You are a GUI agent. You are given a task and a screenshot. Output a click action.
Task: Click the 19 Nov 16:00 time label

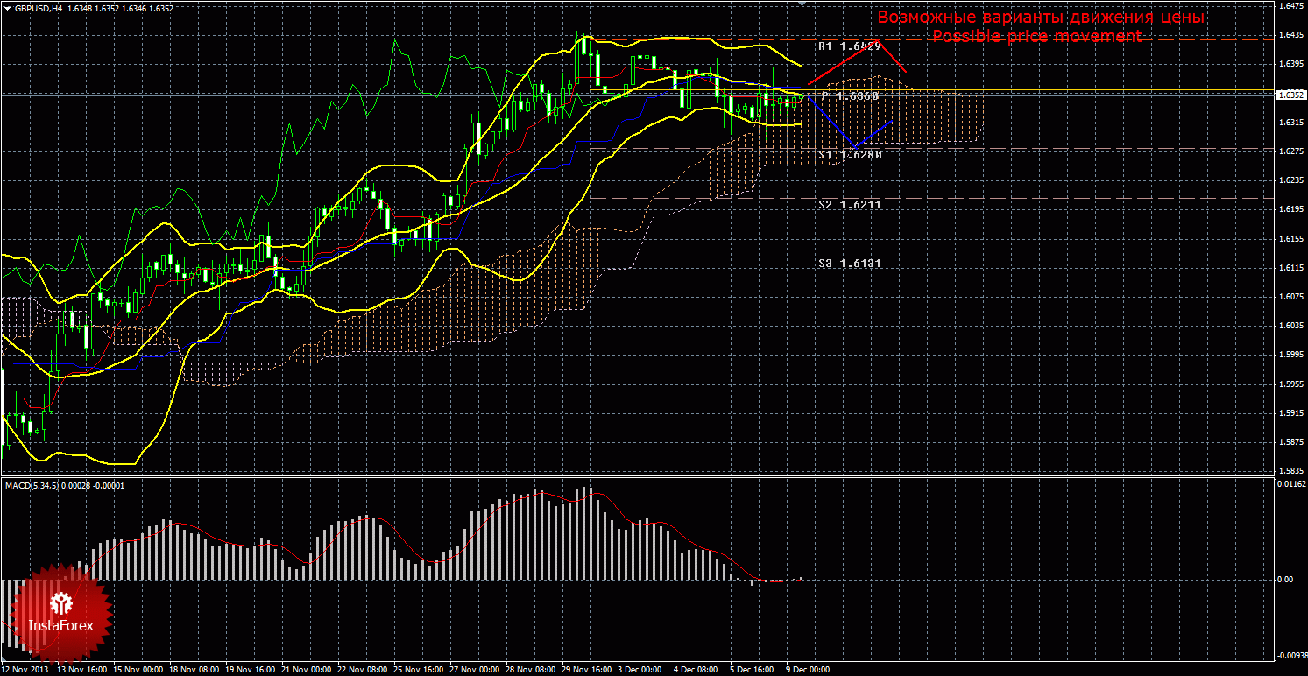(x=251, y=670)
